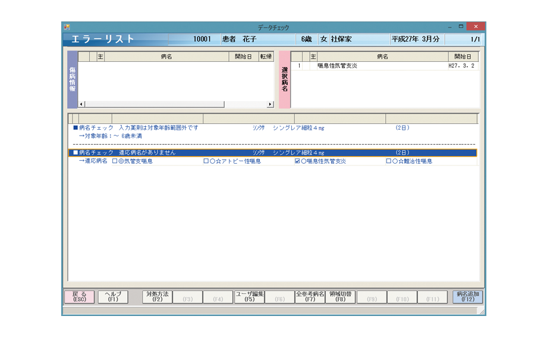The height and width of the screenshot is (338, 547).
Task: Enable the 難治性喘息 checkbox
Action: 389,161
